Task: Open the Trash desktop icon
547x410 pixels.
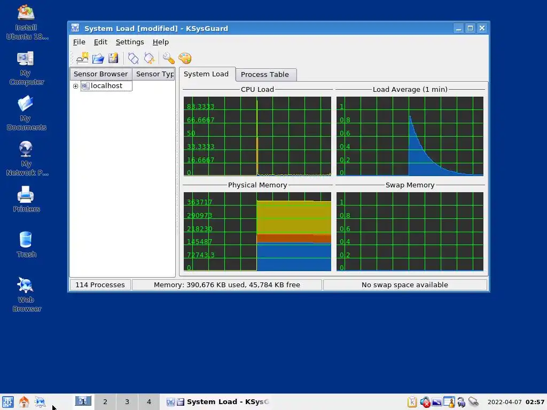Action: coord(27,244)
